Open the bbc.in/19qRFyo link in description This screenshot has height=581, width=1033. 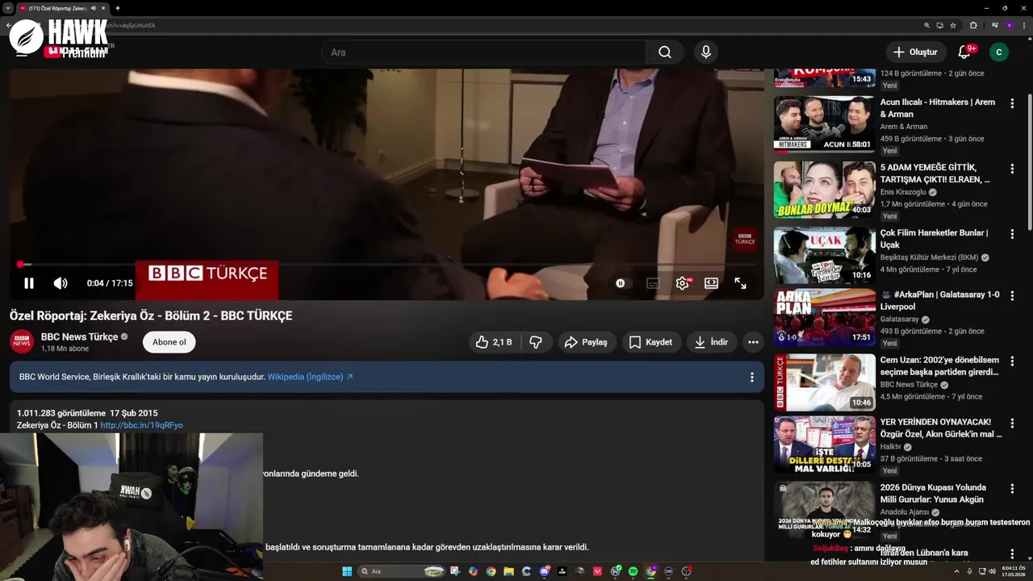[x=142, y=425]
